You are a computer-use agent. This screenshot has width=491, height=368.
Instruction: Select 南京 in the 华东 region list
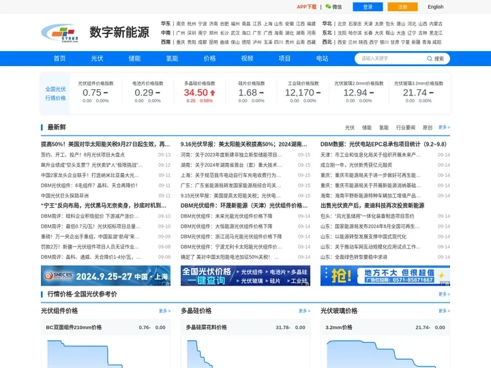tap(181, 24)
